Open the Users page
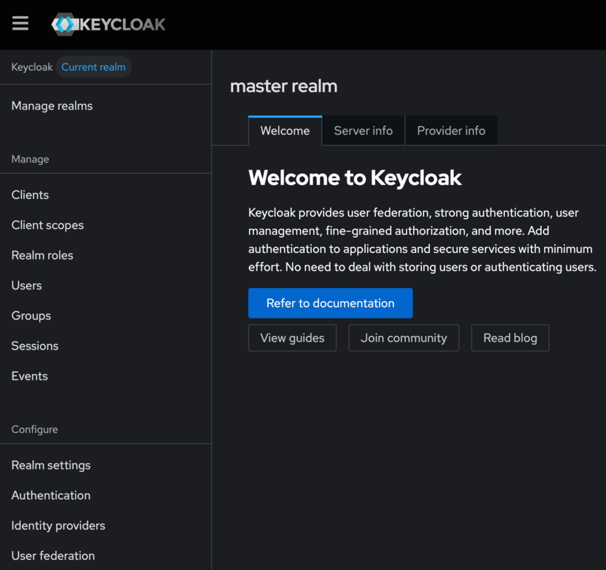Viewport: 606px width, 570px height. 26,286
